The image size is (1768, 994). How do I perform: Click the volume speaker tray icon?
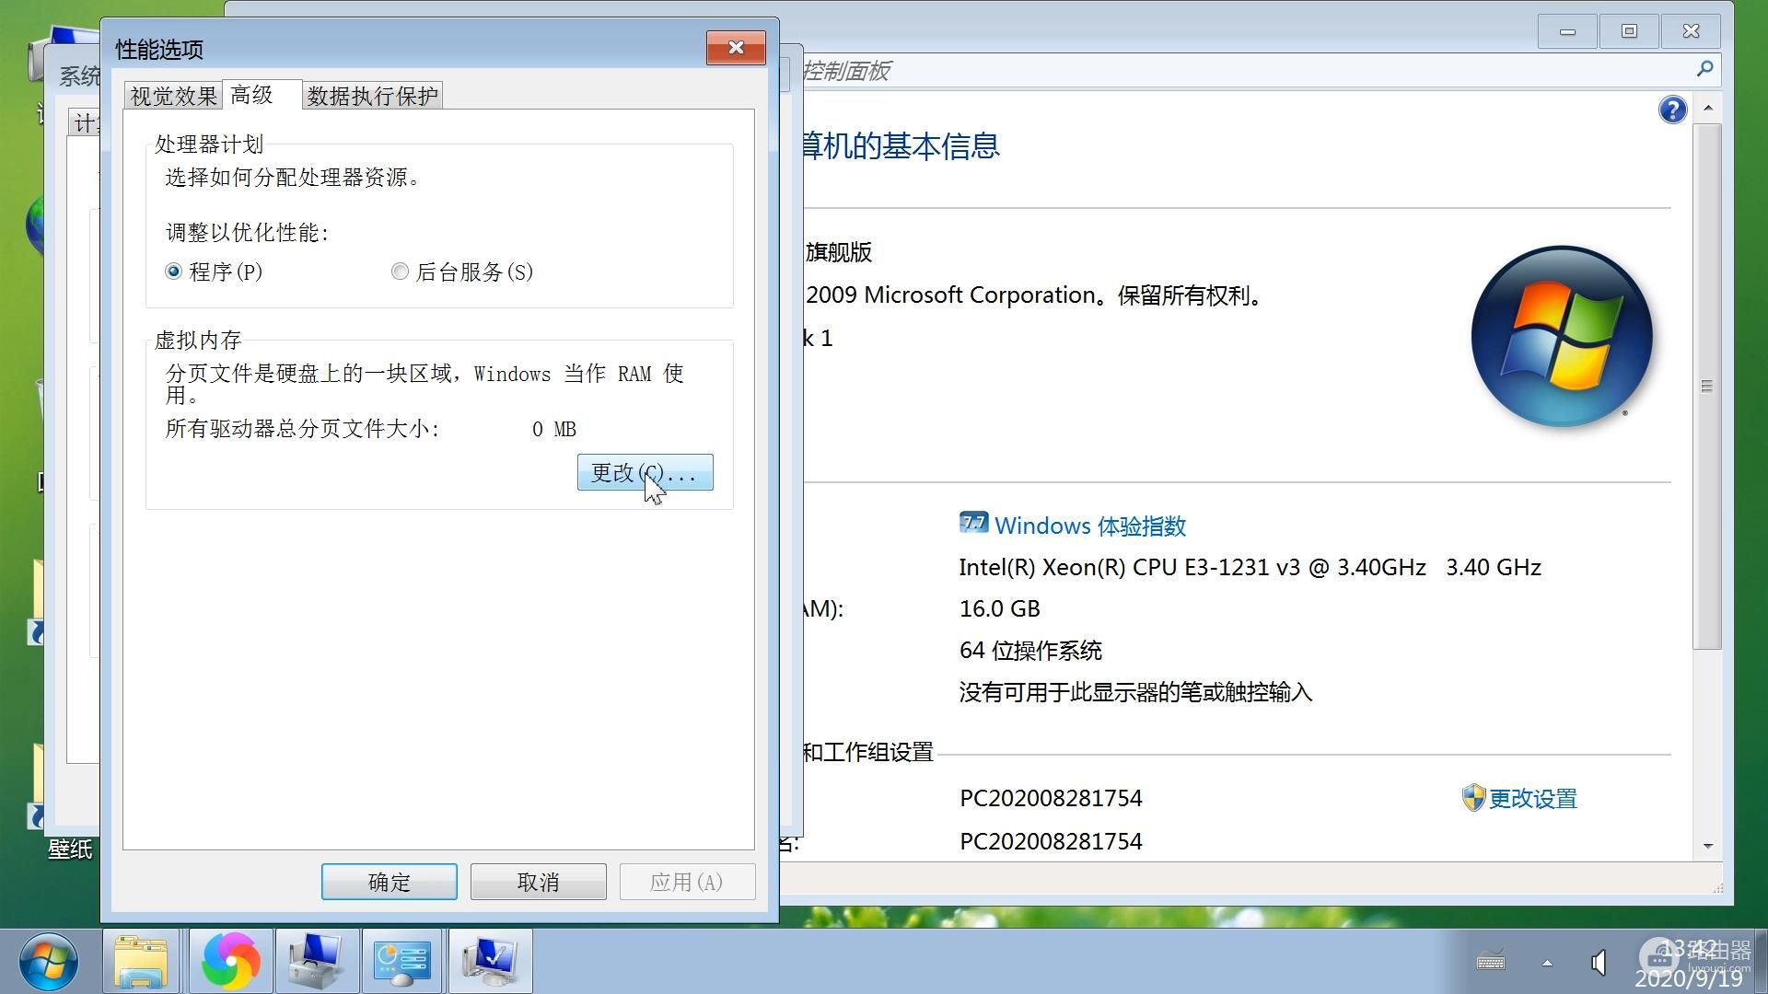click(1599, 963)
